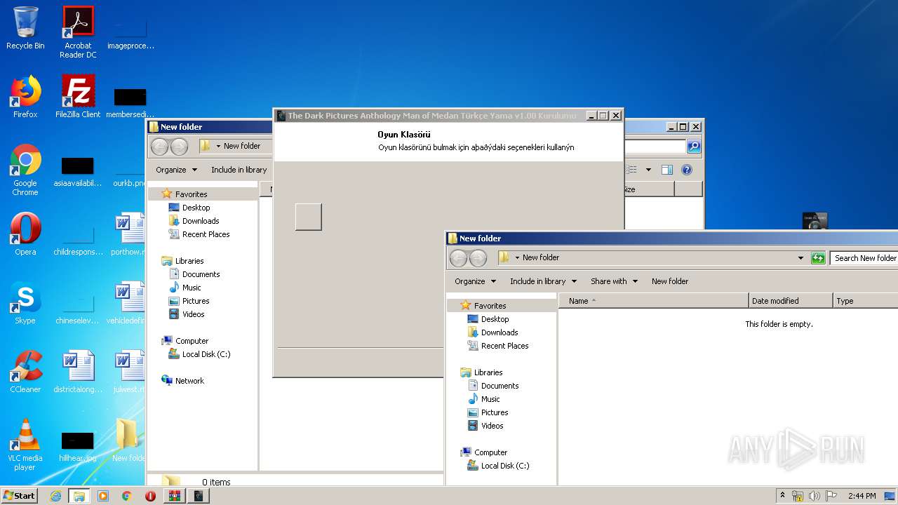
Task: Select the asiaavailabil file on desktop
Action: 78,170
